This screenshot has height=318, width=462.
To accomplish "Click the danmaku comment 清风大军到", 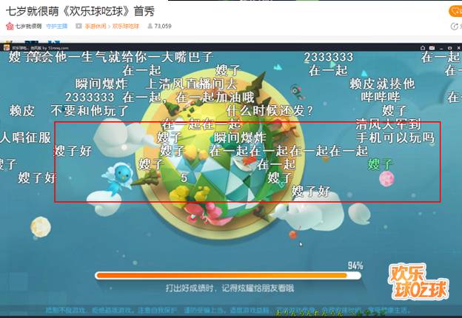I will (x=388, y=124).
